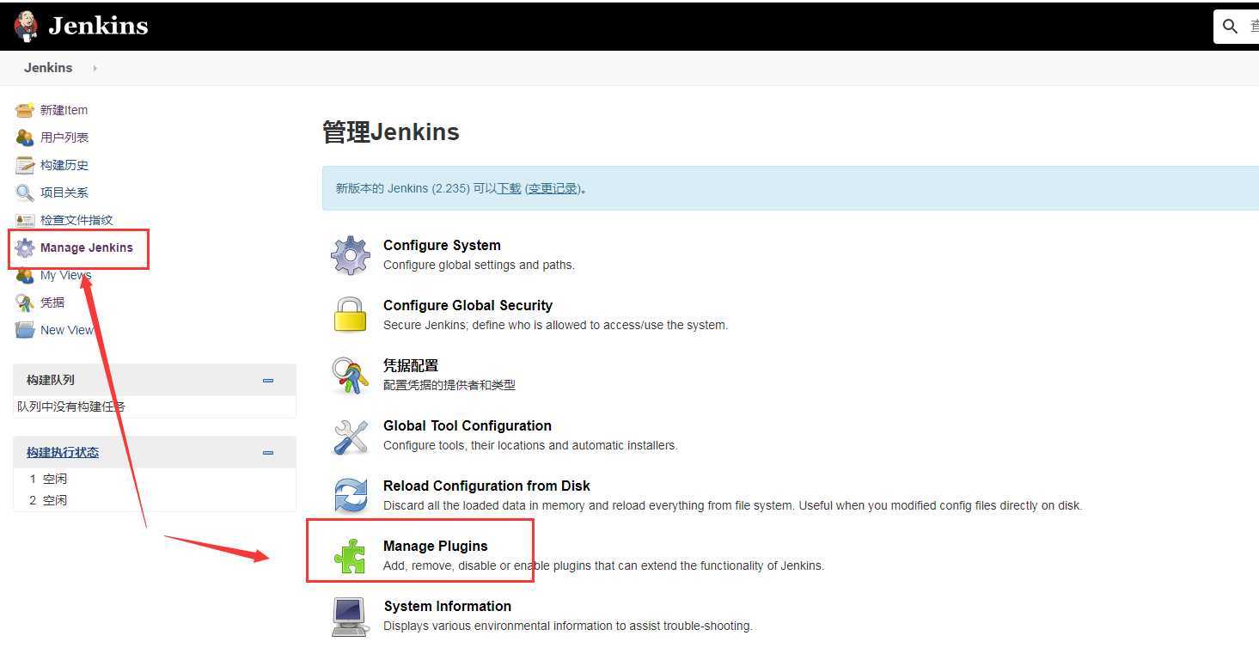Viewport: 1259px width, 654px height.
Task: Click the 新建Item icon in sidebar
Action: coord(25,110)
